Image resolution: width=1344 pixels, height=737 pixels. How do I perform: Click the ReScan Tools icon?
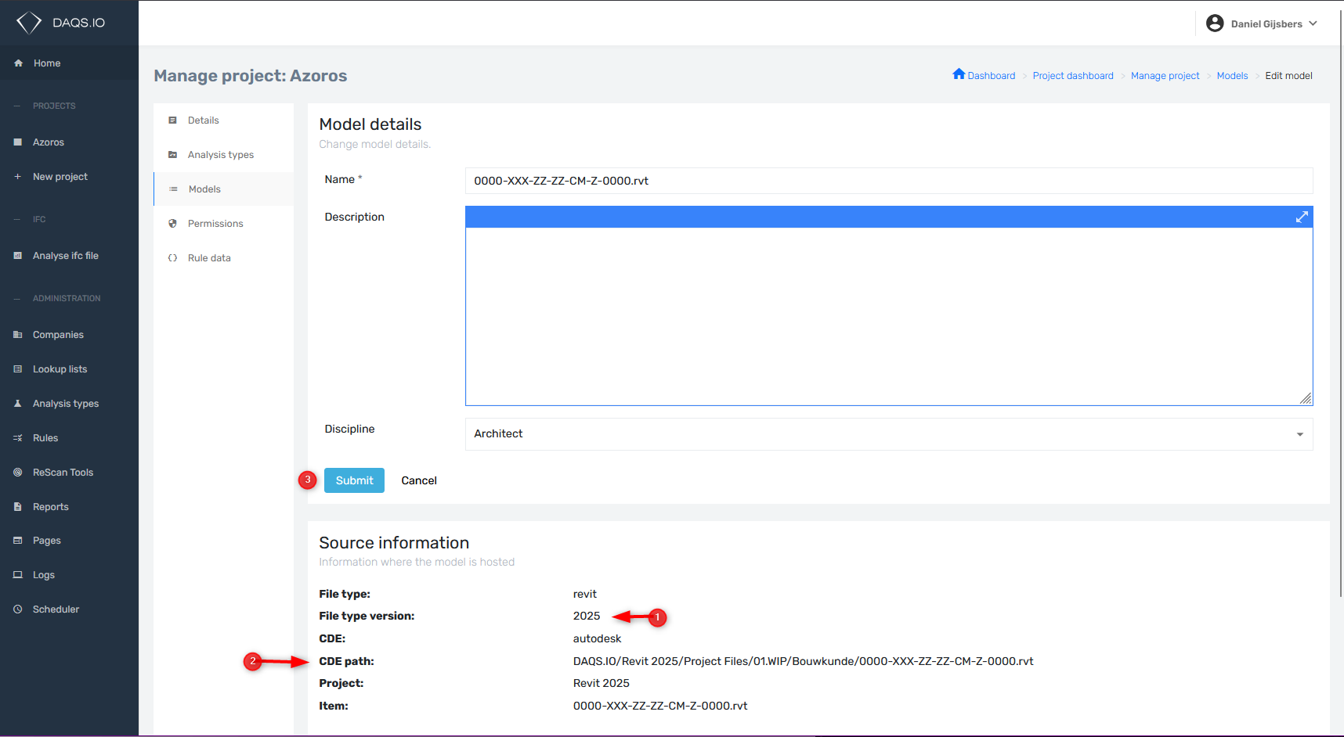pyautogui.click(x=17, y=473)
